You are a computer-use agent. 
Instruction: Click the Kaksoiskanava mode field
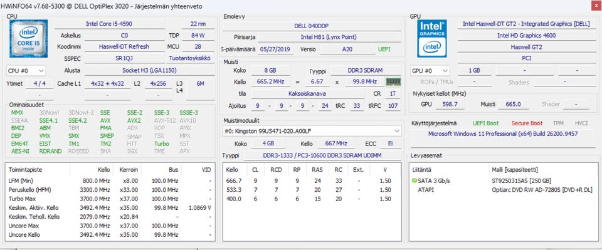point(307,93)
